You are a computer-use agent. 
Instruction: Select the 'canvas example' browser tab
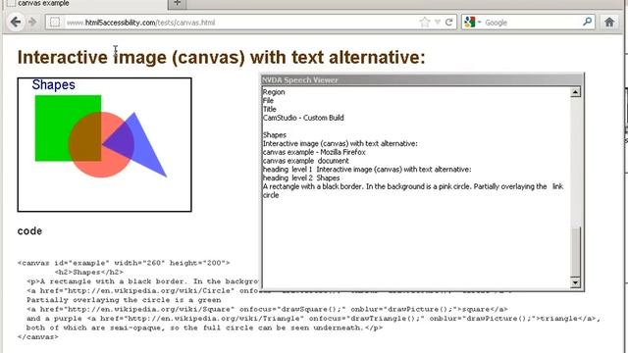[x=86, y=4]
